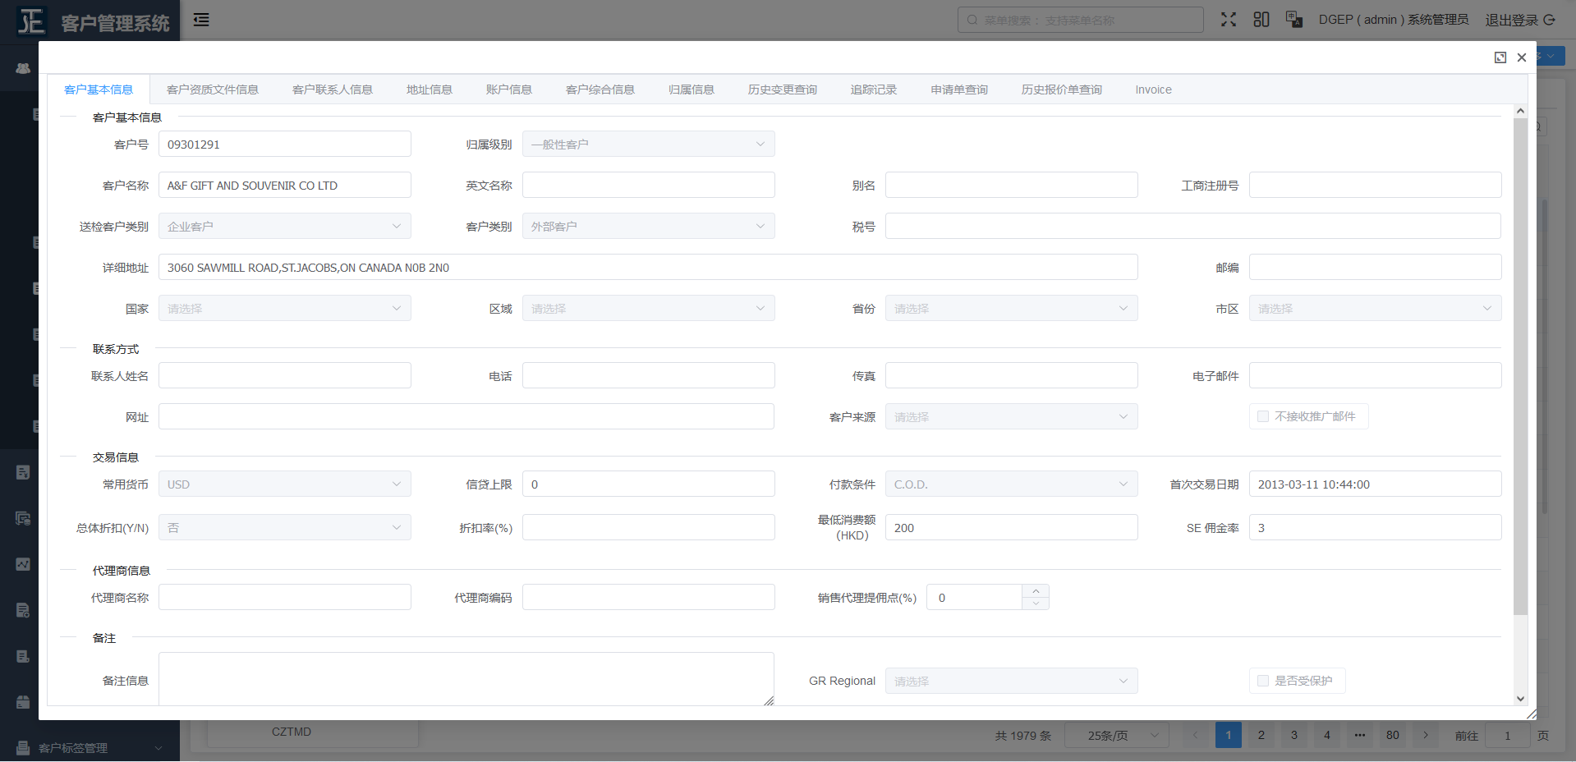Click the 详细地址 input field
Image resolution: width=1576 pixels, height=762 pixels.
[x=648, y=267]
